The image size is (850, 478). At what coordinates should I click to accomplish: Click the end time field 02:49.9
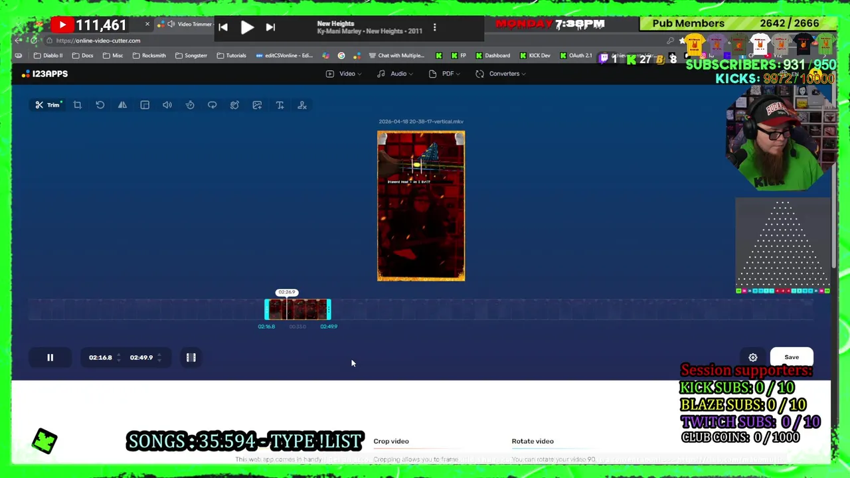[141, 357]
